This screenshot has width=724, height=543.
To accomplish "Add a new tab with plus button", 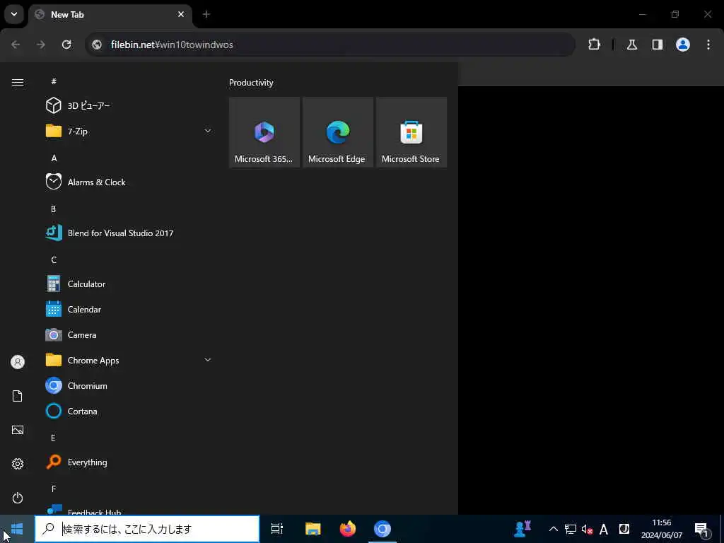I will 206,14.
